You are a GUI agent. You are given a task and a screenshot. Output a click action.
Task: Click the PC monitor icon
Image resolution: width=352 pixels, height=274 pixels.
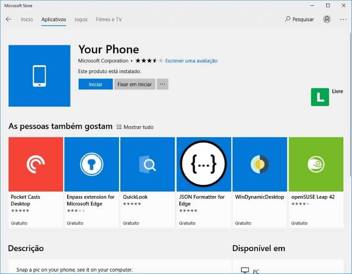coord(245,270)
